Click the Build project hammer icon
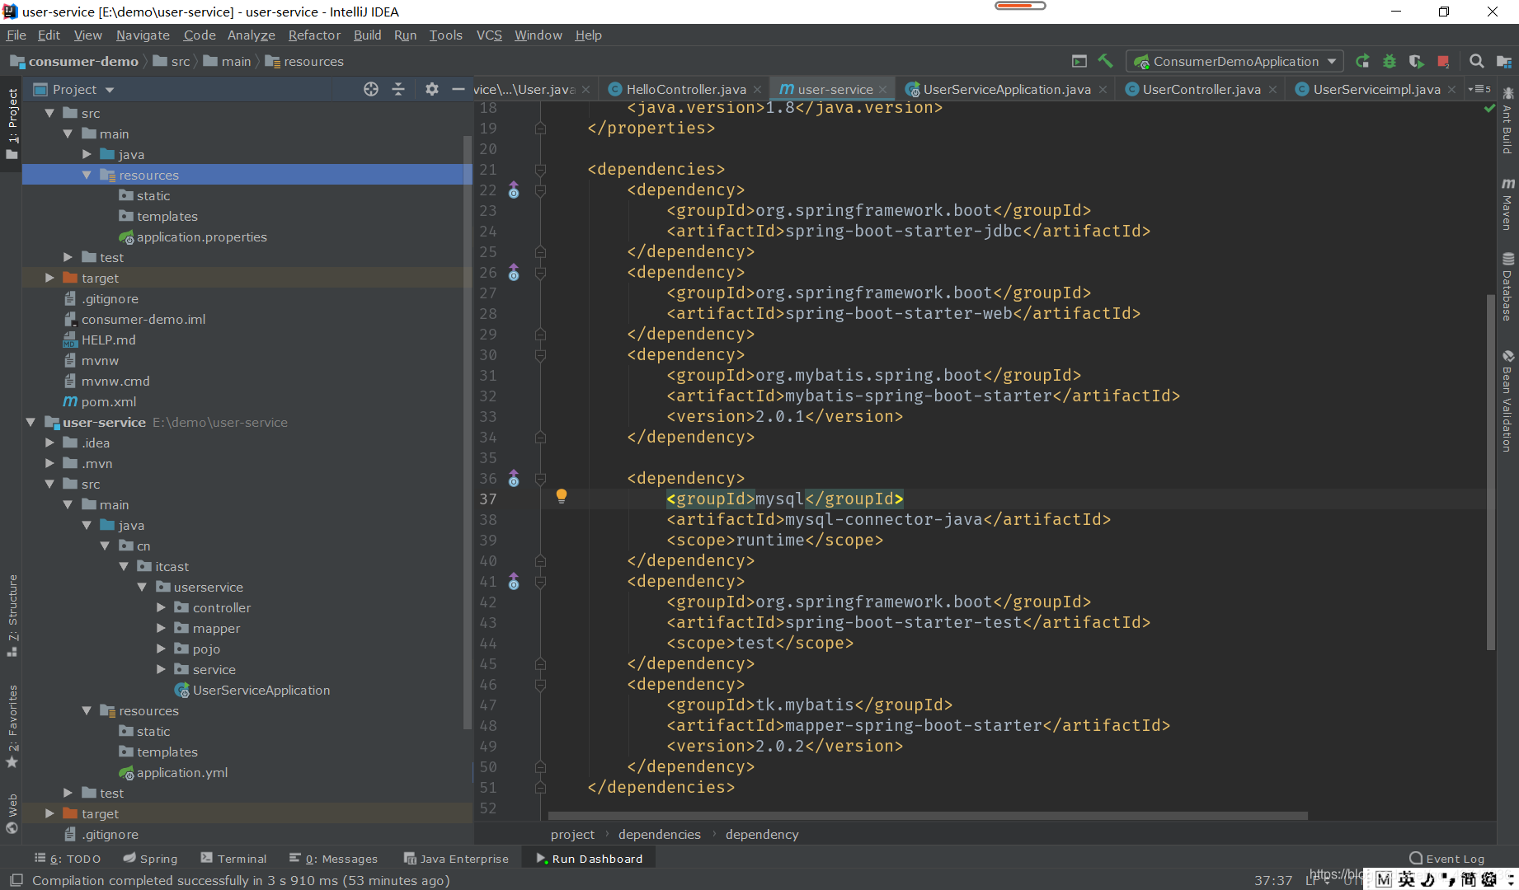The height and width of the screenshot is (890, 1519). click(1105, 61)
